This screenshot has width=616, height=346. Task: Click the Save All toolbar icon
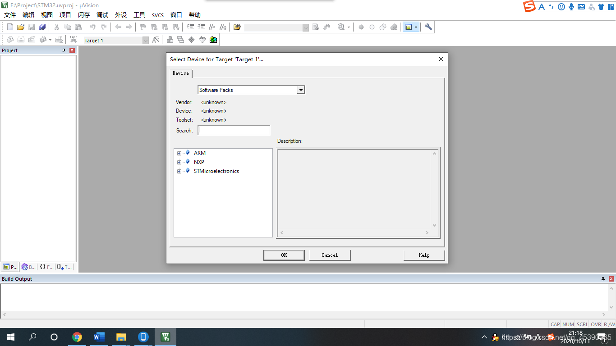(42, 27)
